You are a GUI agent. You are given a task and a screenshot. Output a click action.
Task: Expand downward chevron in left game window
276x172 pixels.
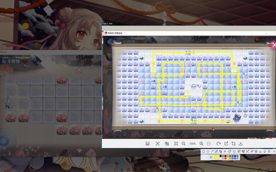coord(79,150)
